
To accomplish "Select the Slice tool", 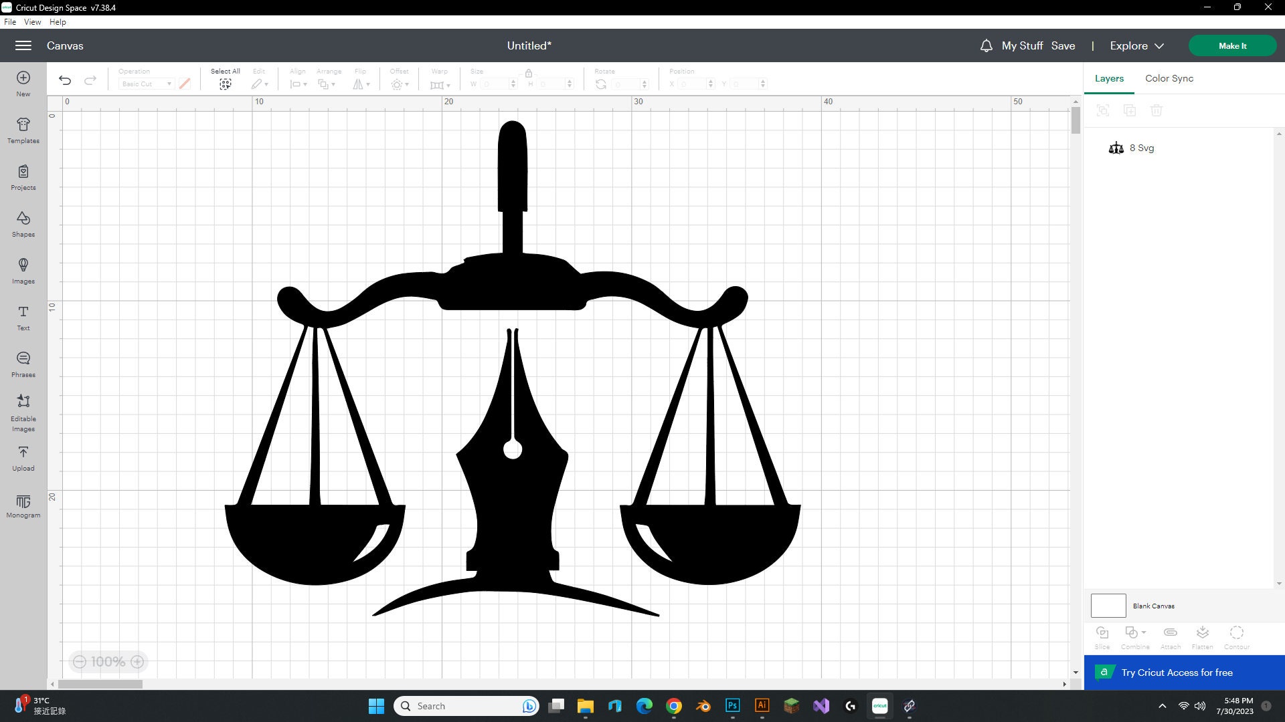I will (x=1102, y=634).
